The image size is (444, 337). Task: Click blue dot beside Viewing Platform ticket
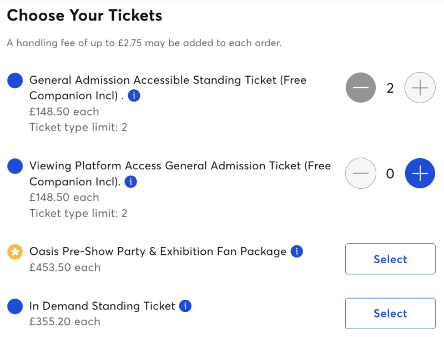[x=15, y=165]
